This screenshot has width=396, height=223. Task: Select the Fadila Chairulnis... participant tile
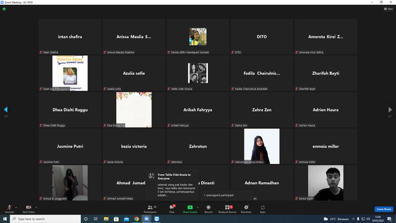coord(262,73)
